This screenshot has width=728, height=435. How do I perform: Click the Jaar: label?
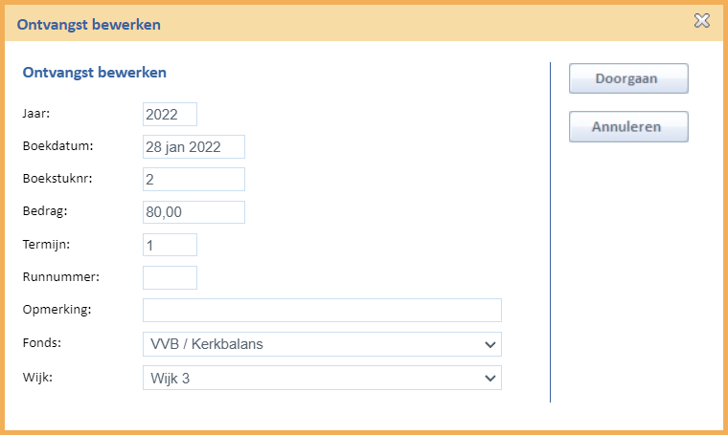coord(36,114)
